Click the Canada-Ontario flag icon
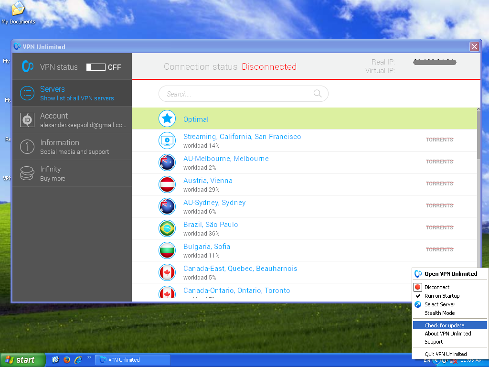This screenshot has width=489, height=367. [x=167, y=292]
